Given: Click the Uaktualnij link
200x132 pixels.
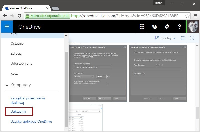Looking at the screenshot, I should coord(18,112).
